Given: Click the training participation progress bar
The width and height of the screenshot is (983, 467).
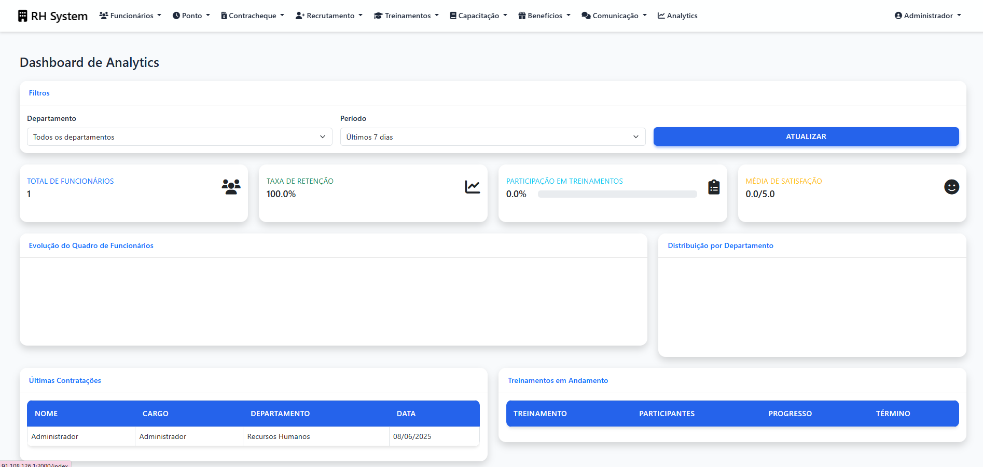Looking at the screenshot, I should point(617,194).
